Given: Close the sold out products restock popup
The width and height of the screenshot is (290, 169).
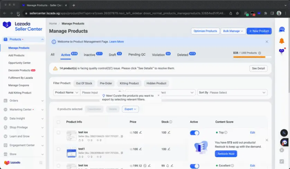Looking at the screenshot, I should (x=267, y=140).
